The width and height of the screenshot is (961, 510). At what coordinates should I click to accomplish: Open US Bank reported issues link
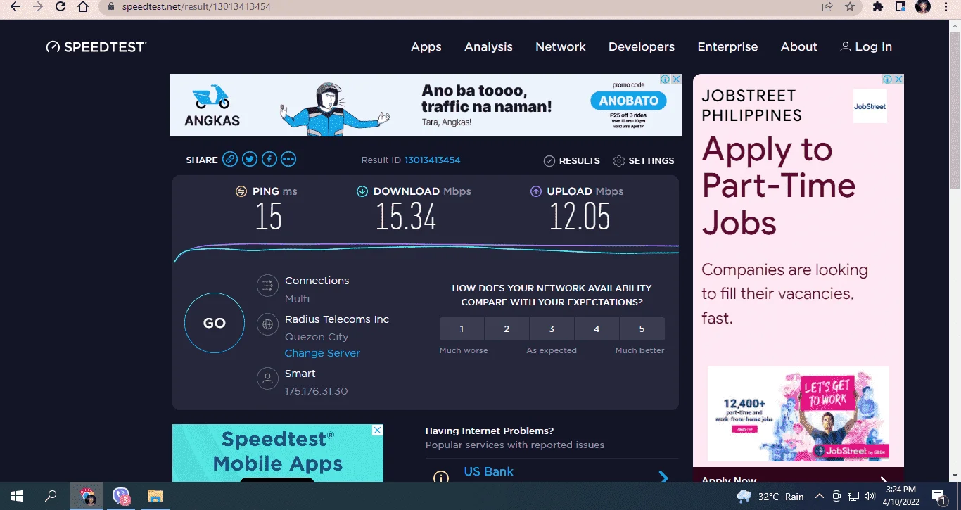coord(489,471)
